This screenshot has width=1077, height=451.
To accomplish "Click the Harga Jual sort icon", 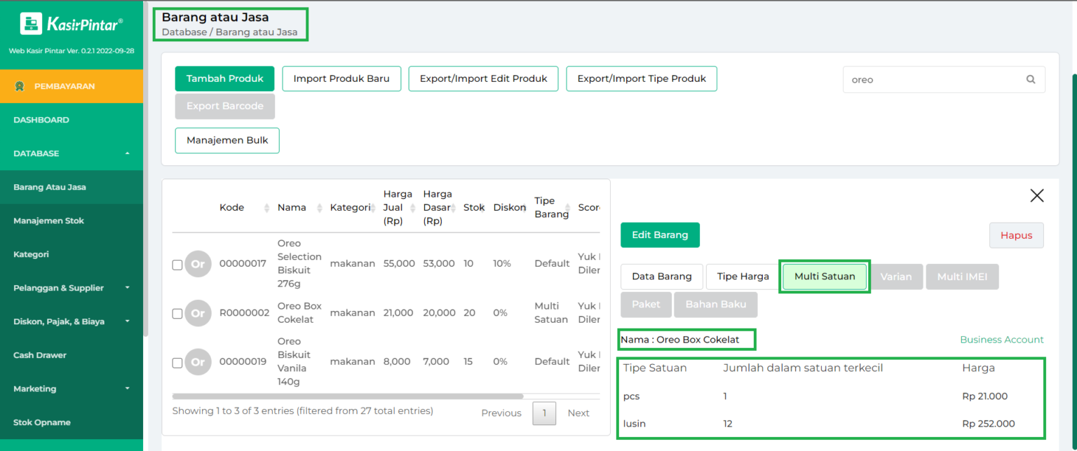I will [413, 207].
